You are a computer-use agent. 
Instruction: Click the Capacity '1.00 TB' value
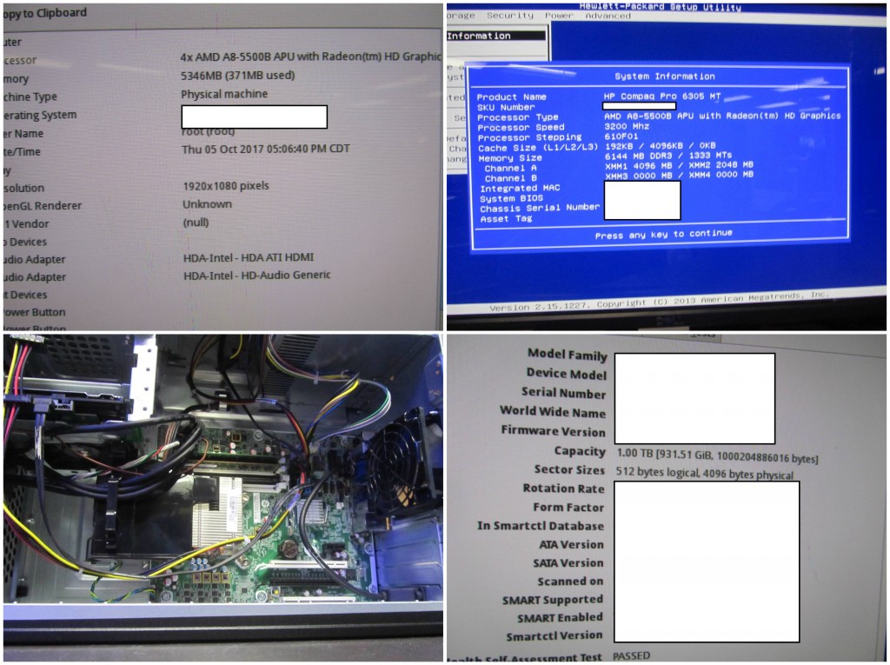point(717,456)
